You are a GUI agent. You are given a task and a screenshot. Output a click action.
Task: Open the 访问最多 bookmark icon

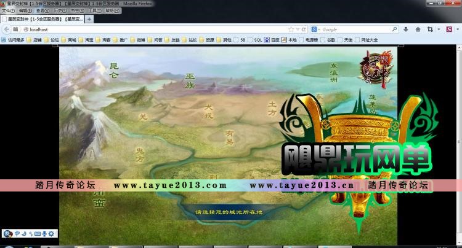[4, 40]
